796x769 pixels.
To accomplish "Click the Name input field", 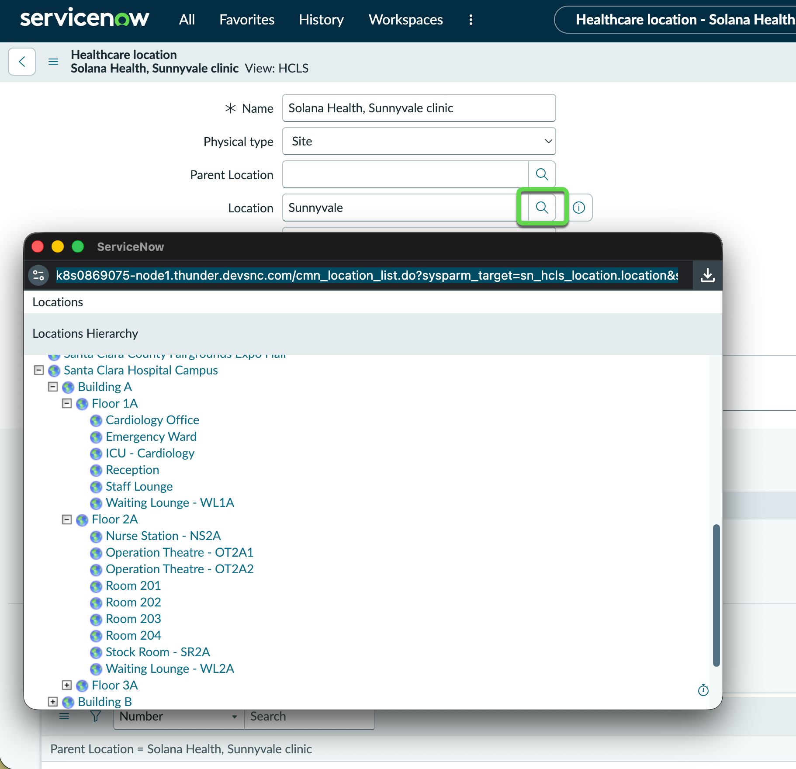I will [x=419, y=108].
